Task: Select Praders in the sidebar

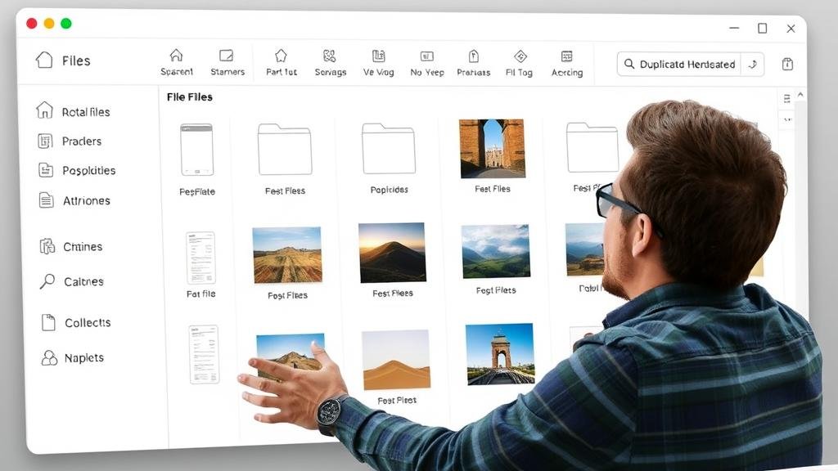Action: 81,141
